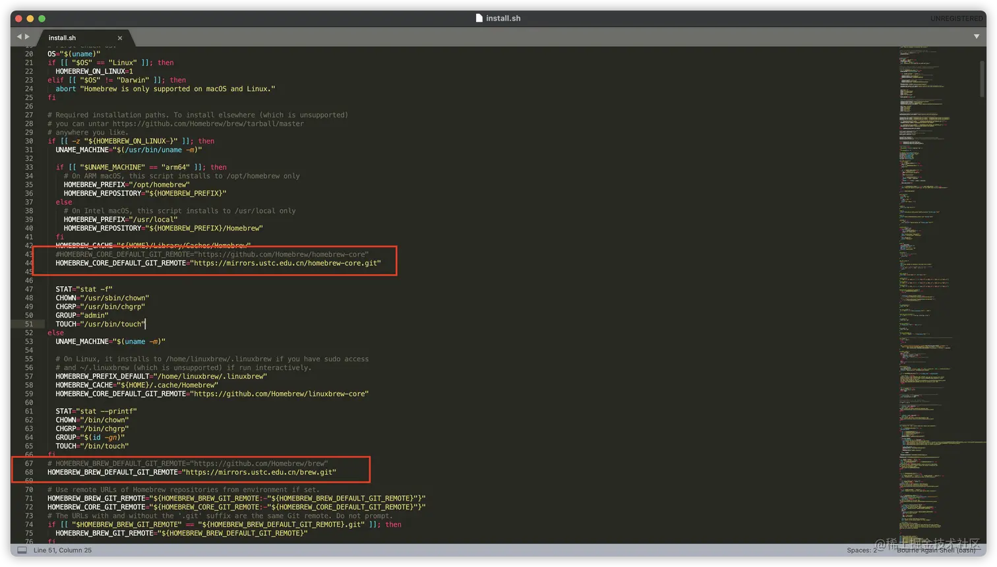Click the comment "# On Intel macOS"
The height and width of the screenshot is (567, 997).
tap(180, 211)
